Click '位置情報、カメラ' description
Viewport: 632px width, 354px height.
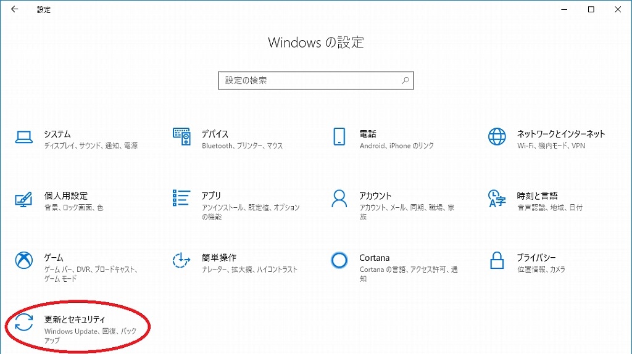pos(541,269)
